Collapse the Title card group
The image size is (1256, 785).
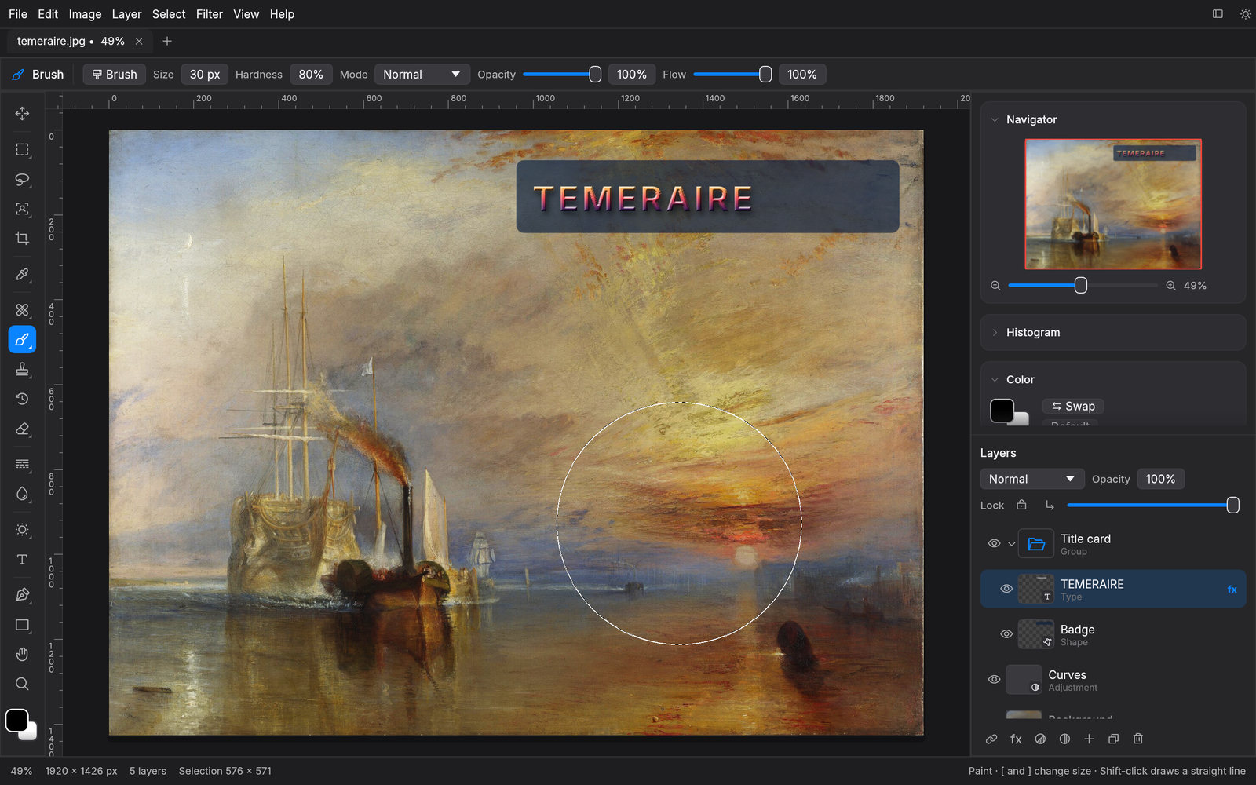click(x=1011, y=543)
